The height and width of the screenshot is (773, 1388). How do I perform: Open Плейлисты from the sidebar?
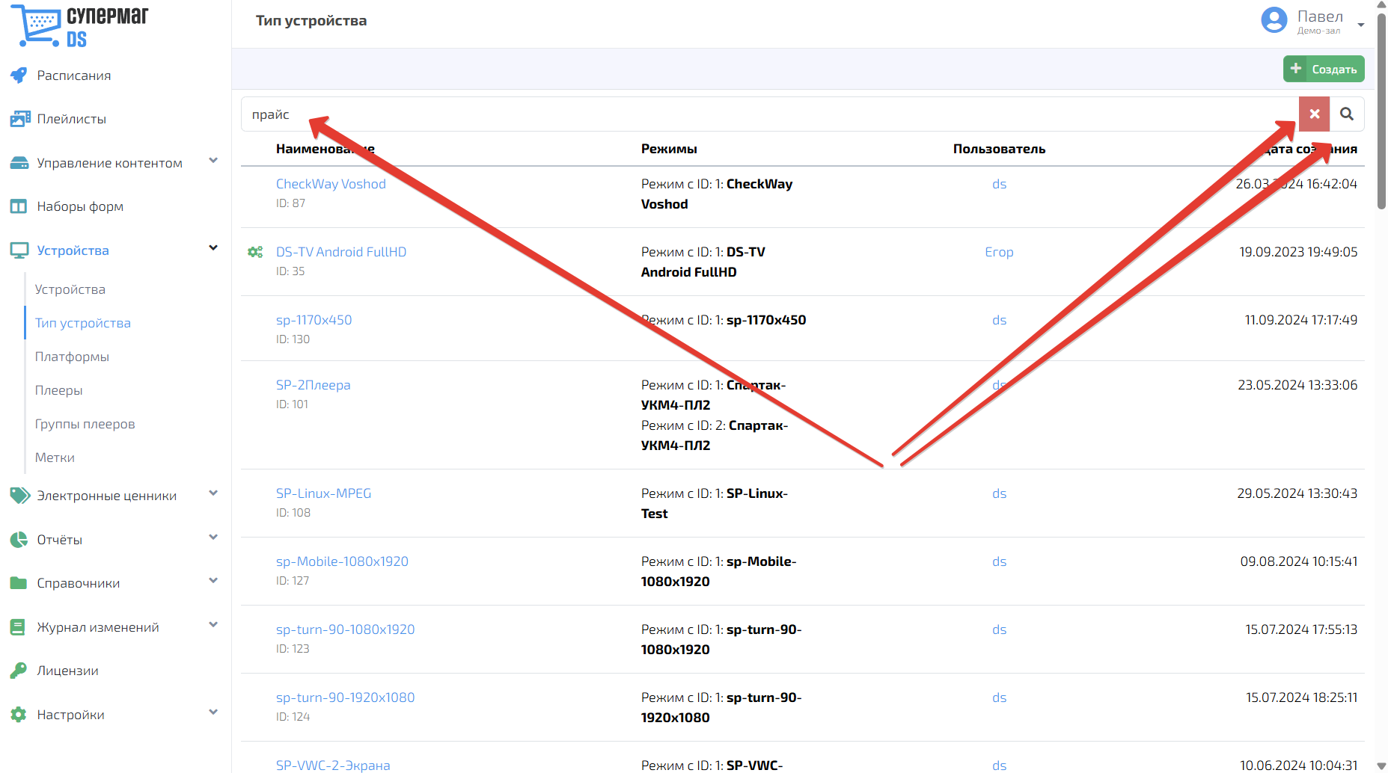coord(71,119)
